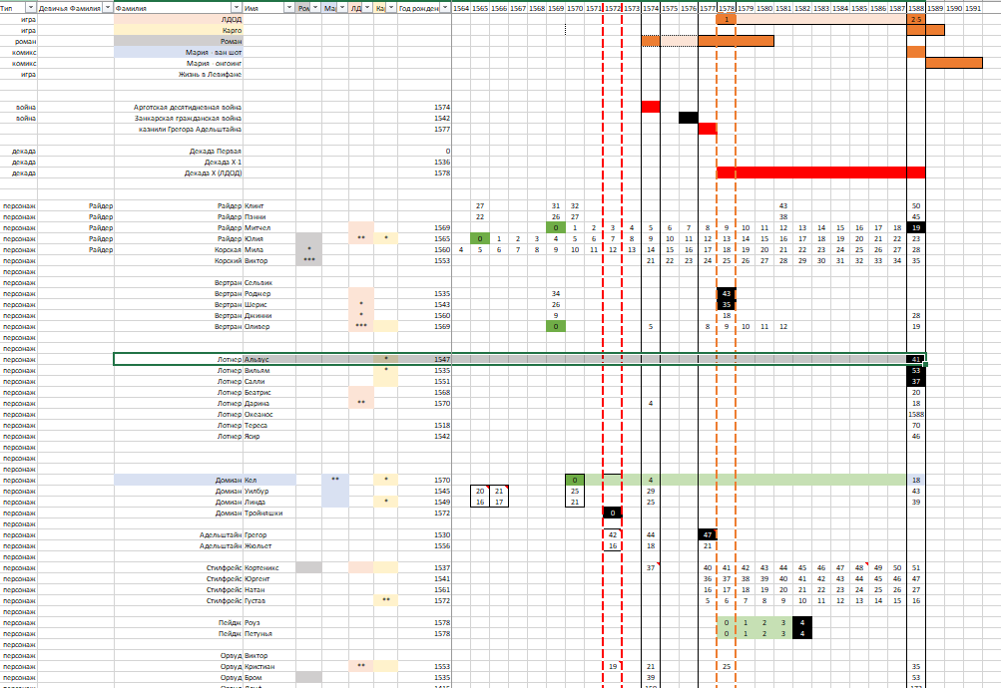Select the 1591 year column header
Image resolution: width=1001 pixels, height=688 pixels.
point(973,8)
